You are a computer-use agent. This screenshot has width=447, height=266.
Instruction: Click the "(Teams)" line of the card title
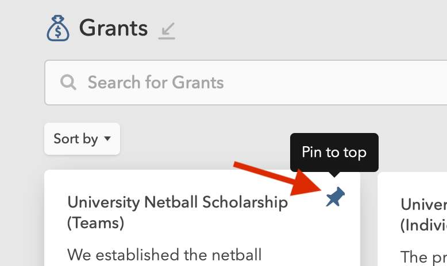[95, 222]
